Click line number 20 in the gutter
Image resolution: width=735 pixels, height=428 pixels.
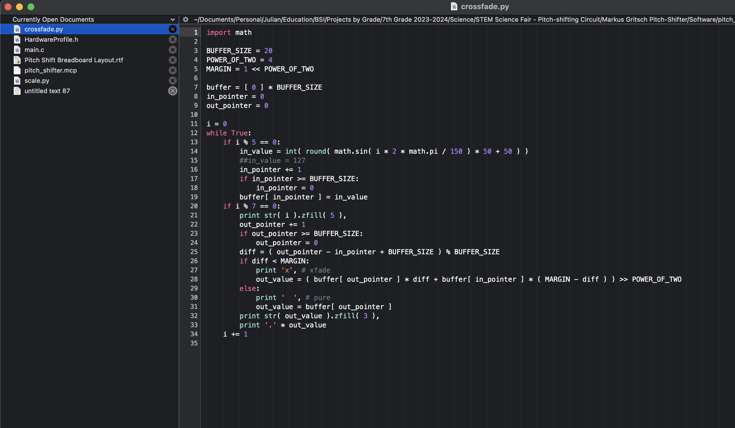tap(194, 206)
